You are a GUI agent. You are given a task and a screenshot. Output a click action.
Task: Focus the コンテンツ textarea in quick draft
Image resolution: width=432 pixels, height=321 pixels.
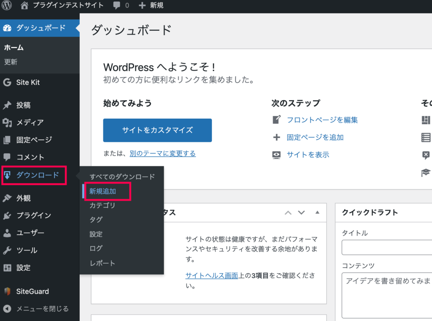coord(387,295)
